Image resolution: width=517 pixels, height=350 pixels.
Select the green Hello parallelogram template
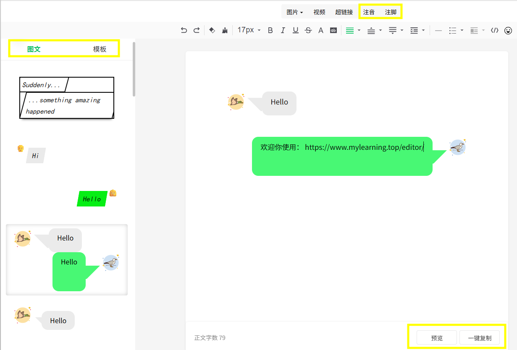coord(92,199)
